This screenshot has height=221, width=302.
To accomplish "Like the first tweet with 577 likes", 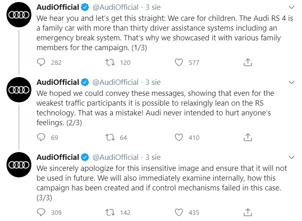I will 179,62.
